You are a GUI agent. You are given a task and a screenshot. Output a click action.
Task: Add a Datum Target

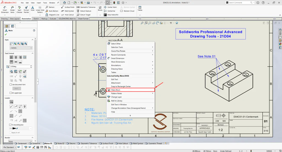(x=83, y=15)
